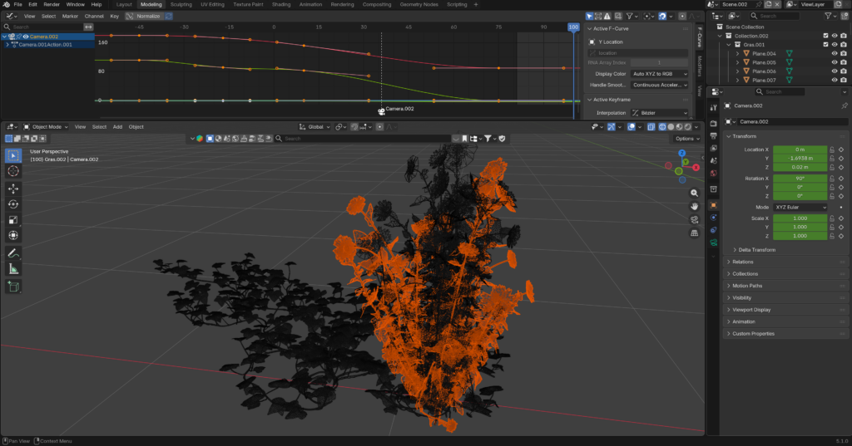This screenshot has width=852, height=446.
Task: Click the Z axis on the navigation gizmo
Action: coord(682,154)
